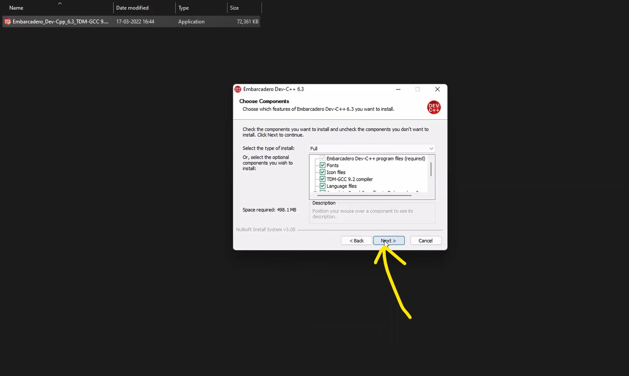Toggle the Language files checkbox
The width and height of the screenshot is (629, 376).
pos(323,186)
